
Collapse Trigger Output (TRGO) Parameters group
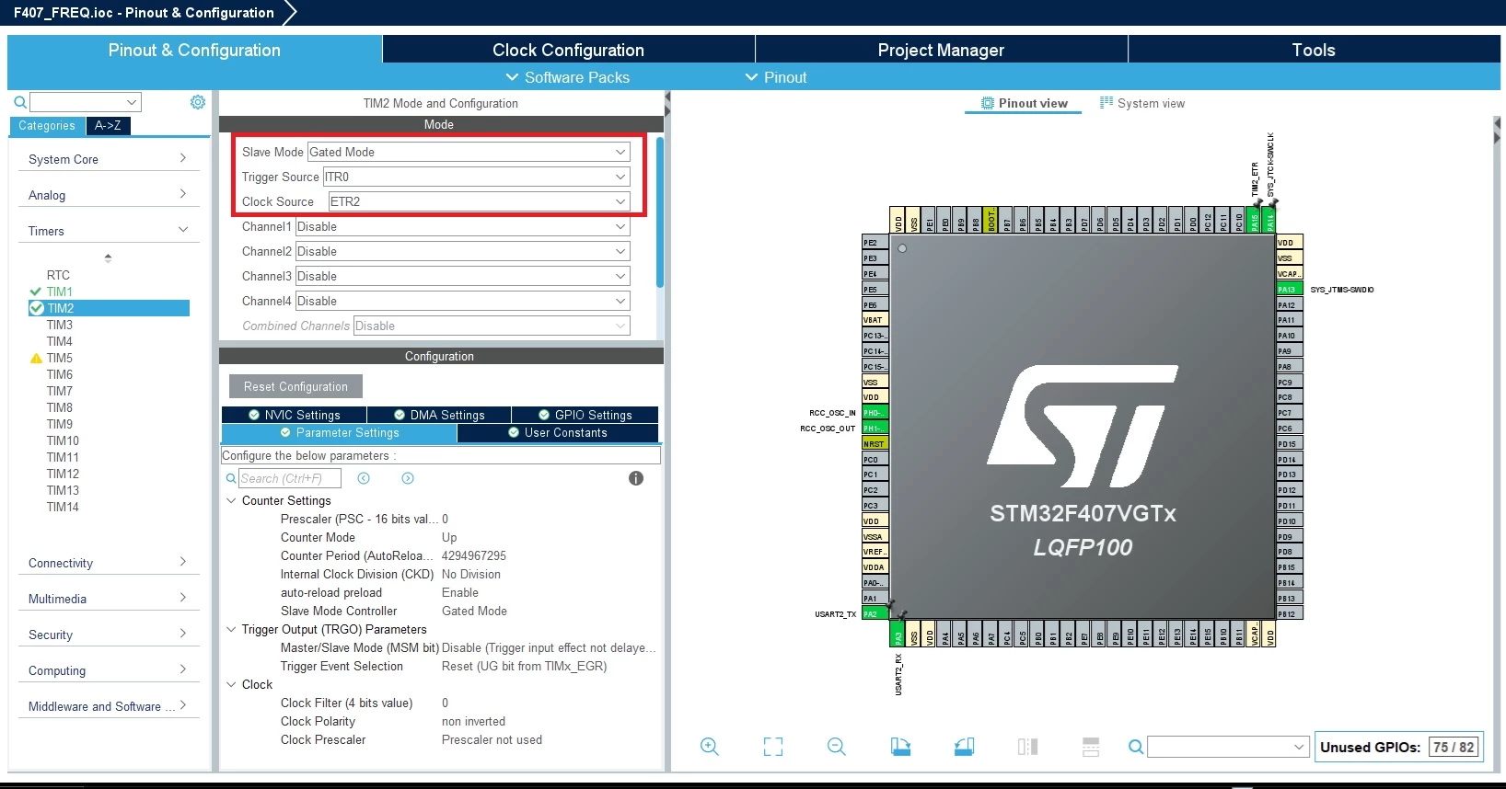231,629
